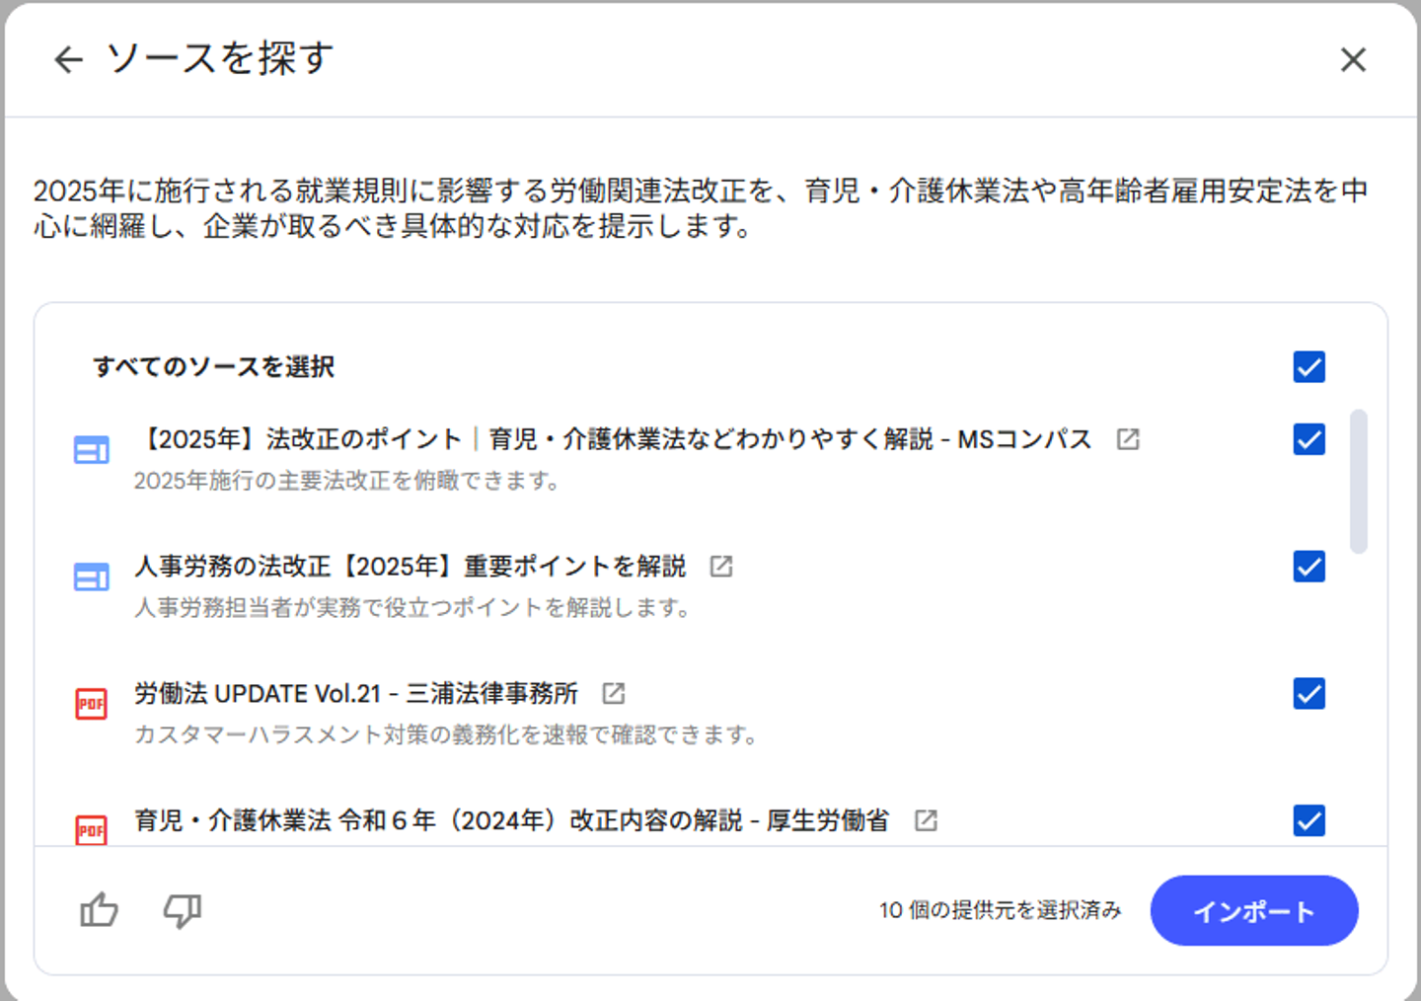Uncheck すべてのソースを選択 checkbox
Image resolution: width=1421 pixels, height=1001 pixels.
(x=1309, y=367)
